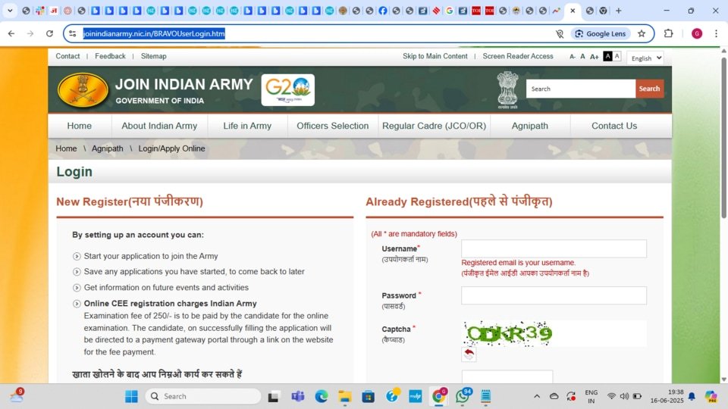This screenshot has width=728, height=409.
Task: Open WhatsApp from the taskbar
Action: click(462, 396)
